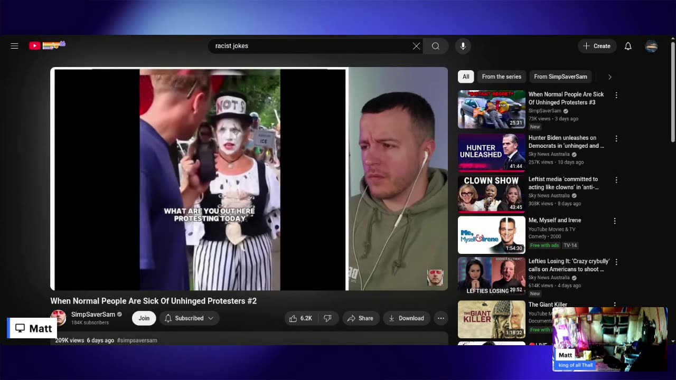Image resolution: width=676 pixels, height=380 pixels.
Task: Open options for Leftist media video
Action: [616, 180]
